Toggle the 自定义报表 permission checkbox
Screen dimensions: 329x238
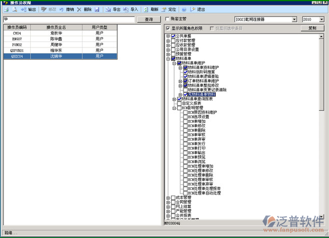click(179, 104)
